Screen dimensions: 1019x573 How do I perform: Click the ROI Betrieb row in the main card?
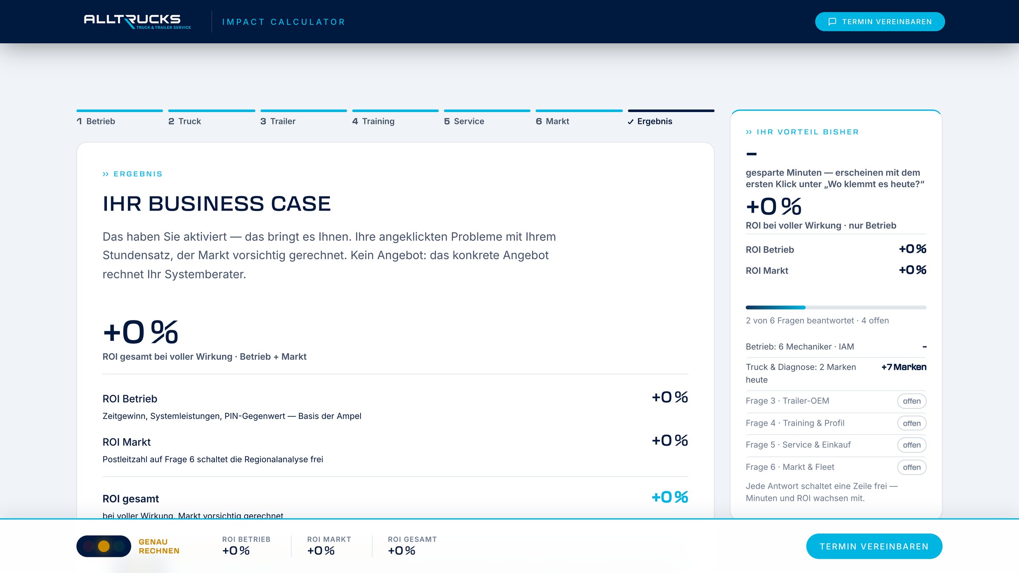pos(395,406)
